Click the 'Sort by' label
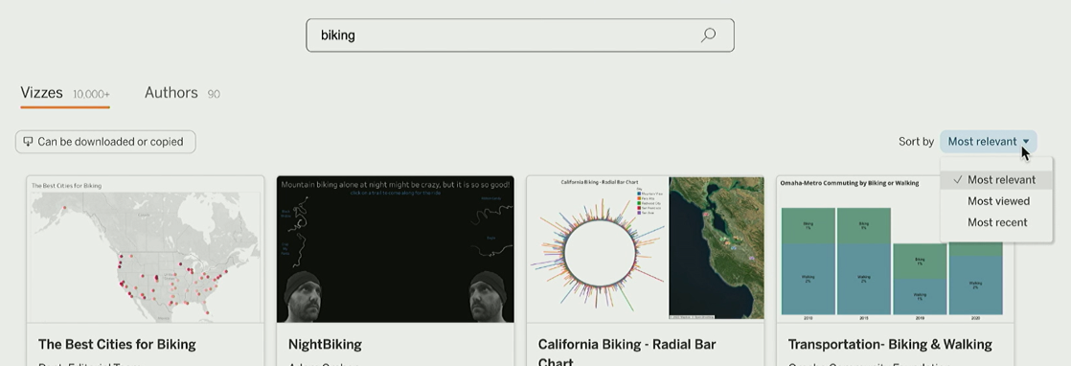The width and height of the screenshot is (1071, 366). tap(916, 142)
